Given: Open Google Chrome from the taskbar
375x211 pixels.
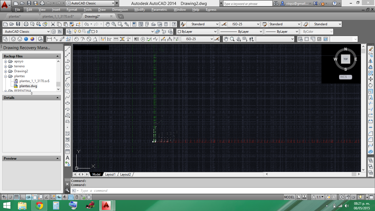Looking at the screenshot, I should point(39,205).
